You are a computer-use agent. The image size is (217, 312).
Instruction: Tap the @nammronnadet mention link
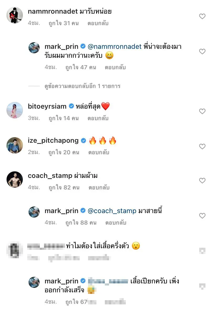coord(114,47)
